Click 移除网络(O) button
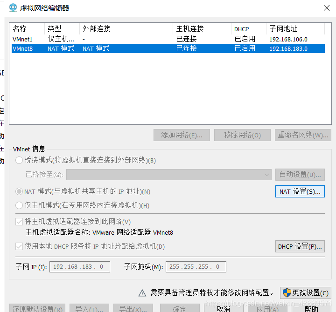Screen dimensions: 336x312 pos(242,135)
